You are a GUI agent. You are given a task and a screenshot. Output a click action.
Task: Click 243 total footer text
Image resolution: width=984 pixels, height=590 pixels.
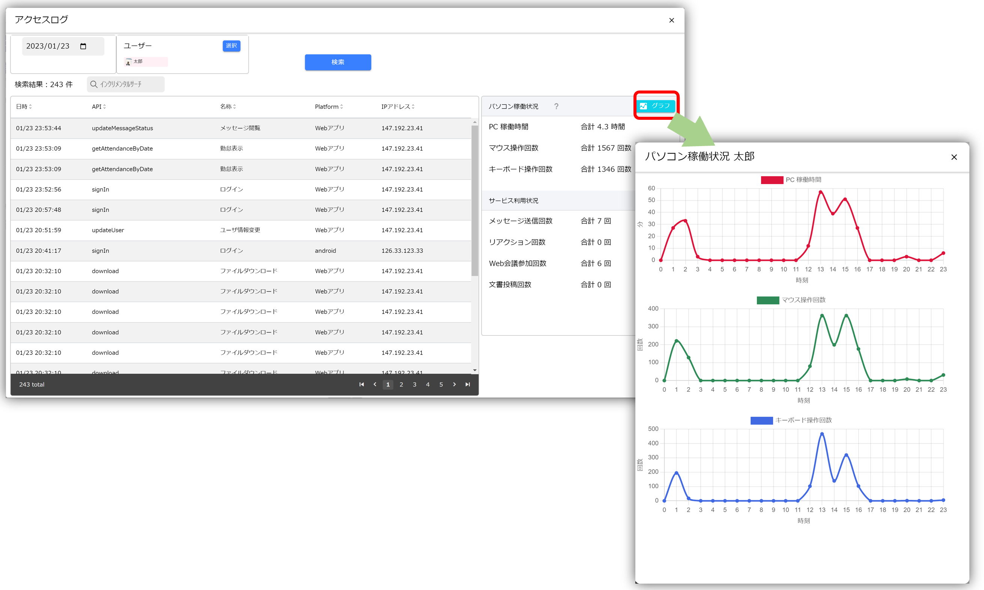coord(32,385)
